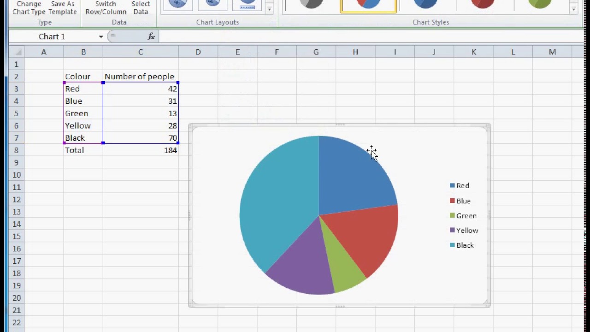Select column C header
Image resolution: width=590 pixels, height=332 pixels.
(x=141, y=52)
